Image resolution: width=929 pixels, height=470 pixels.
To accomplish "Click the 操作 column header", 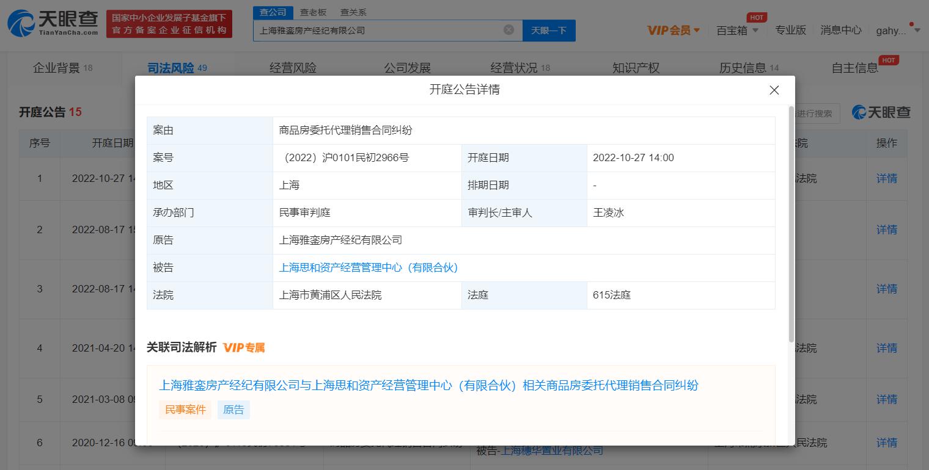I will coord(887,143).
